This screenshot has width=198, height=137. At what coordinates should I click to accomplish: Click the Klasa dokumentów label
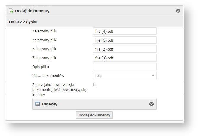(x=48, y=75)
